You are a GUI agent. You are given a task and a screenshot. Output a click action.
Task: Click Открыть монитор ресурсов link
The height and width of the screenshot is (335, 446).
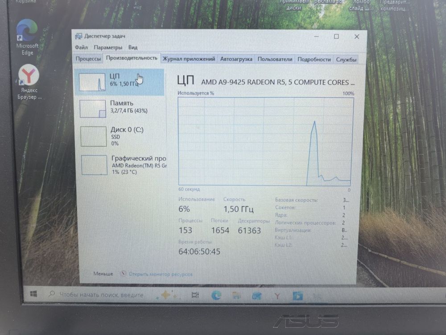pyautogui.click(x=161, y=274)
